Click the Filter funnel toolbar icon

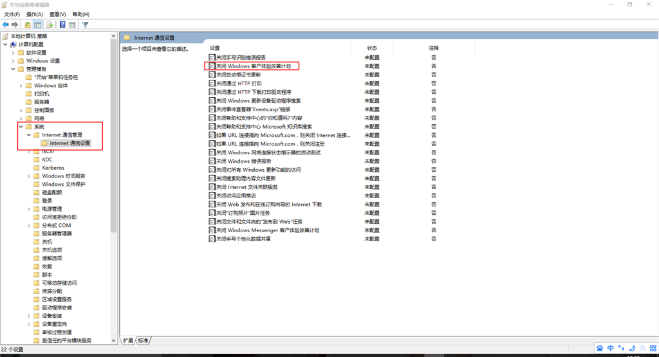click(x=86, y=25)
